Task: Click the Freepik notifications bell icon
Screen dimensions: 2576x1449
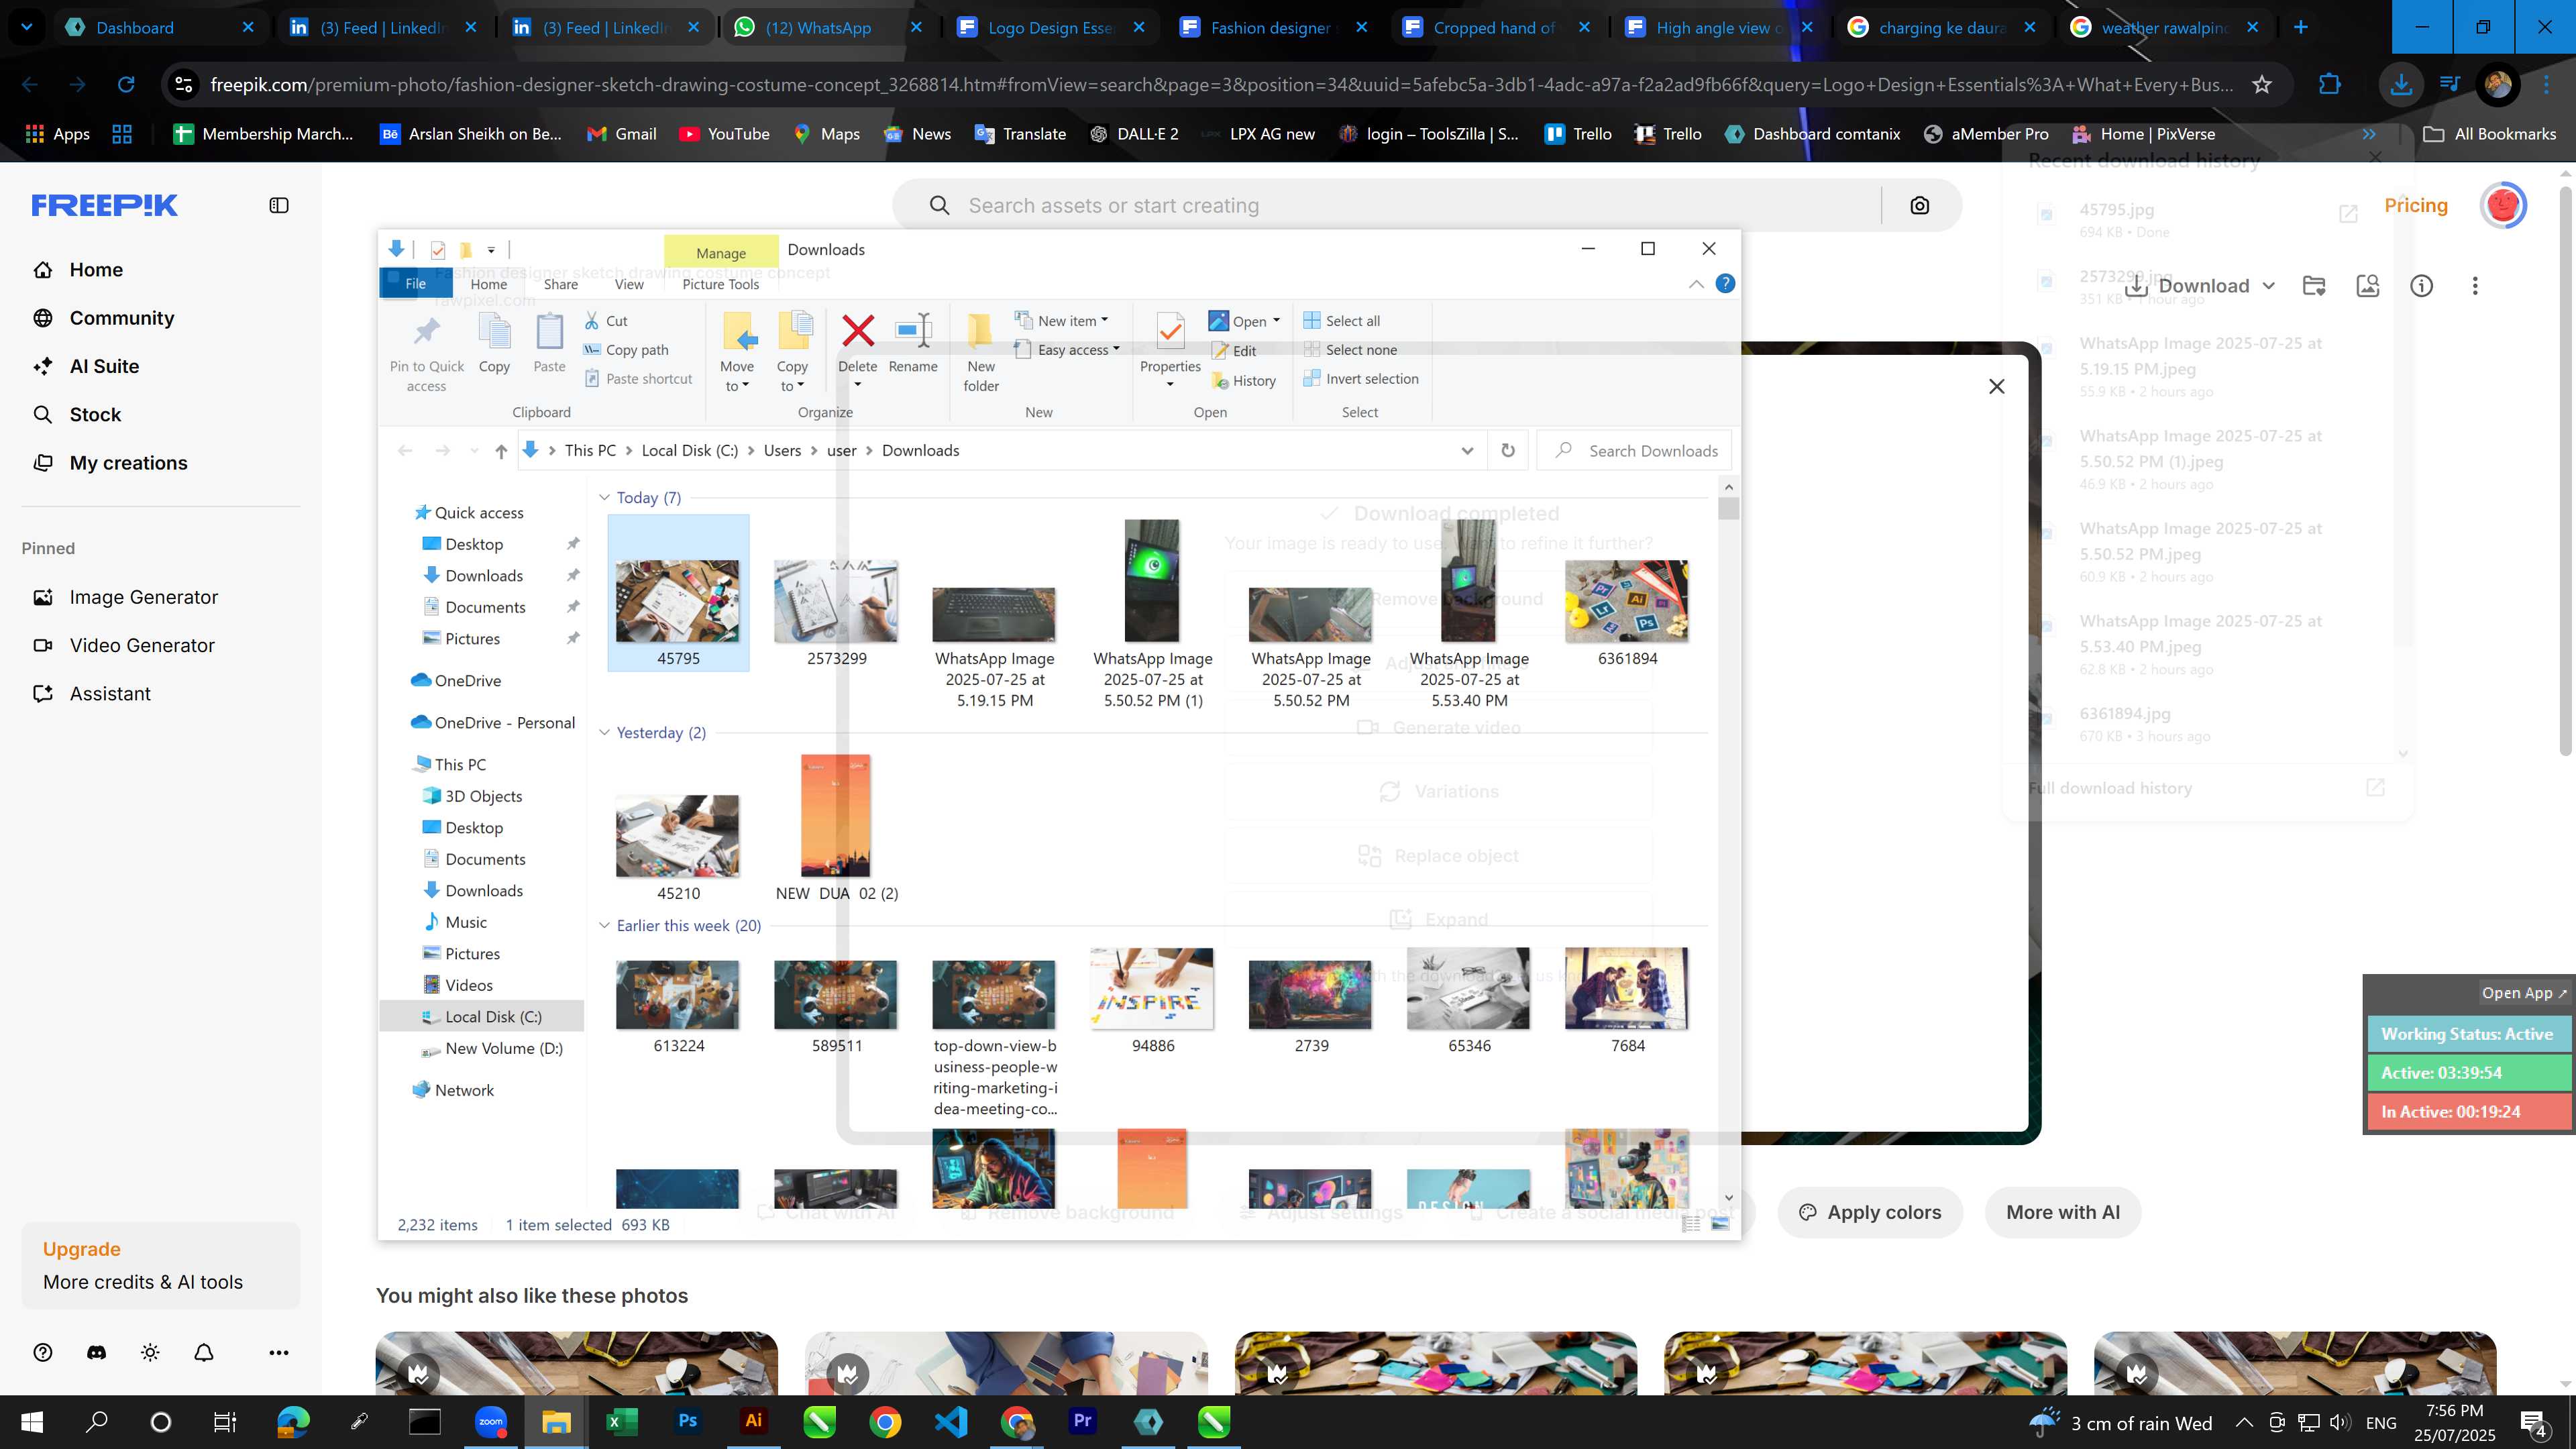Action: [204, 1353]
